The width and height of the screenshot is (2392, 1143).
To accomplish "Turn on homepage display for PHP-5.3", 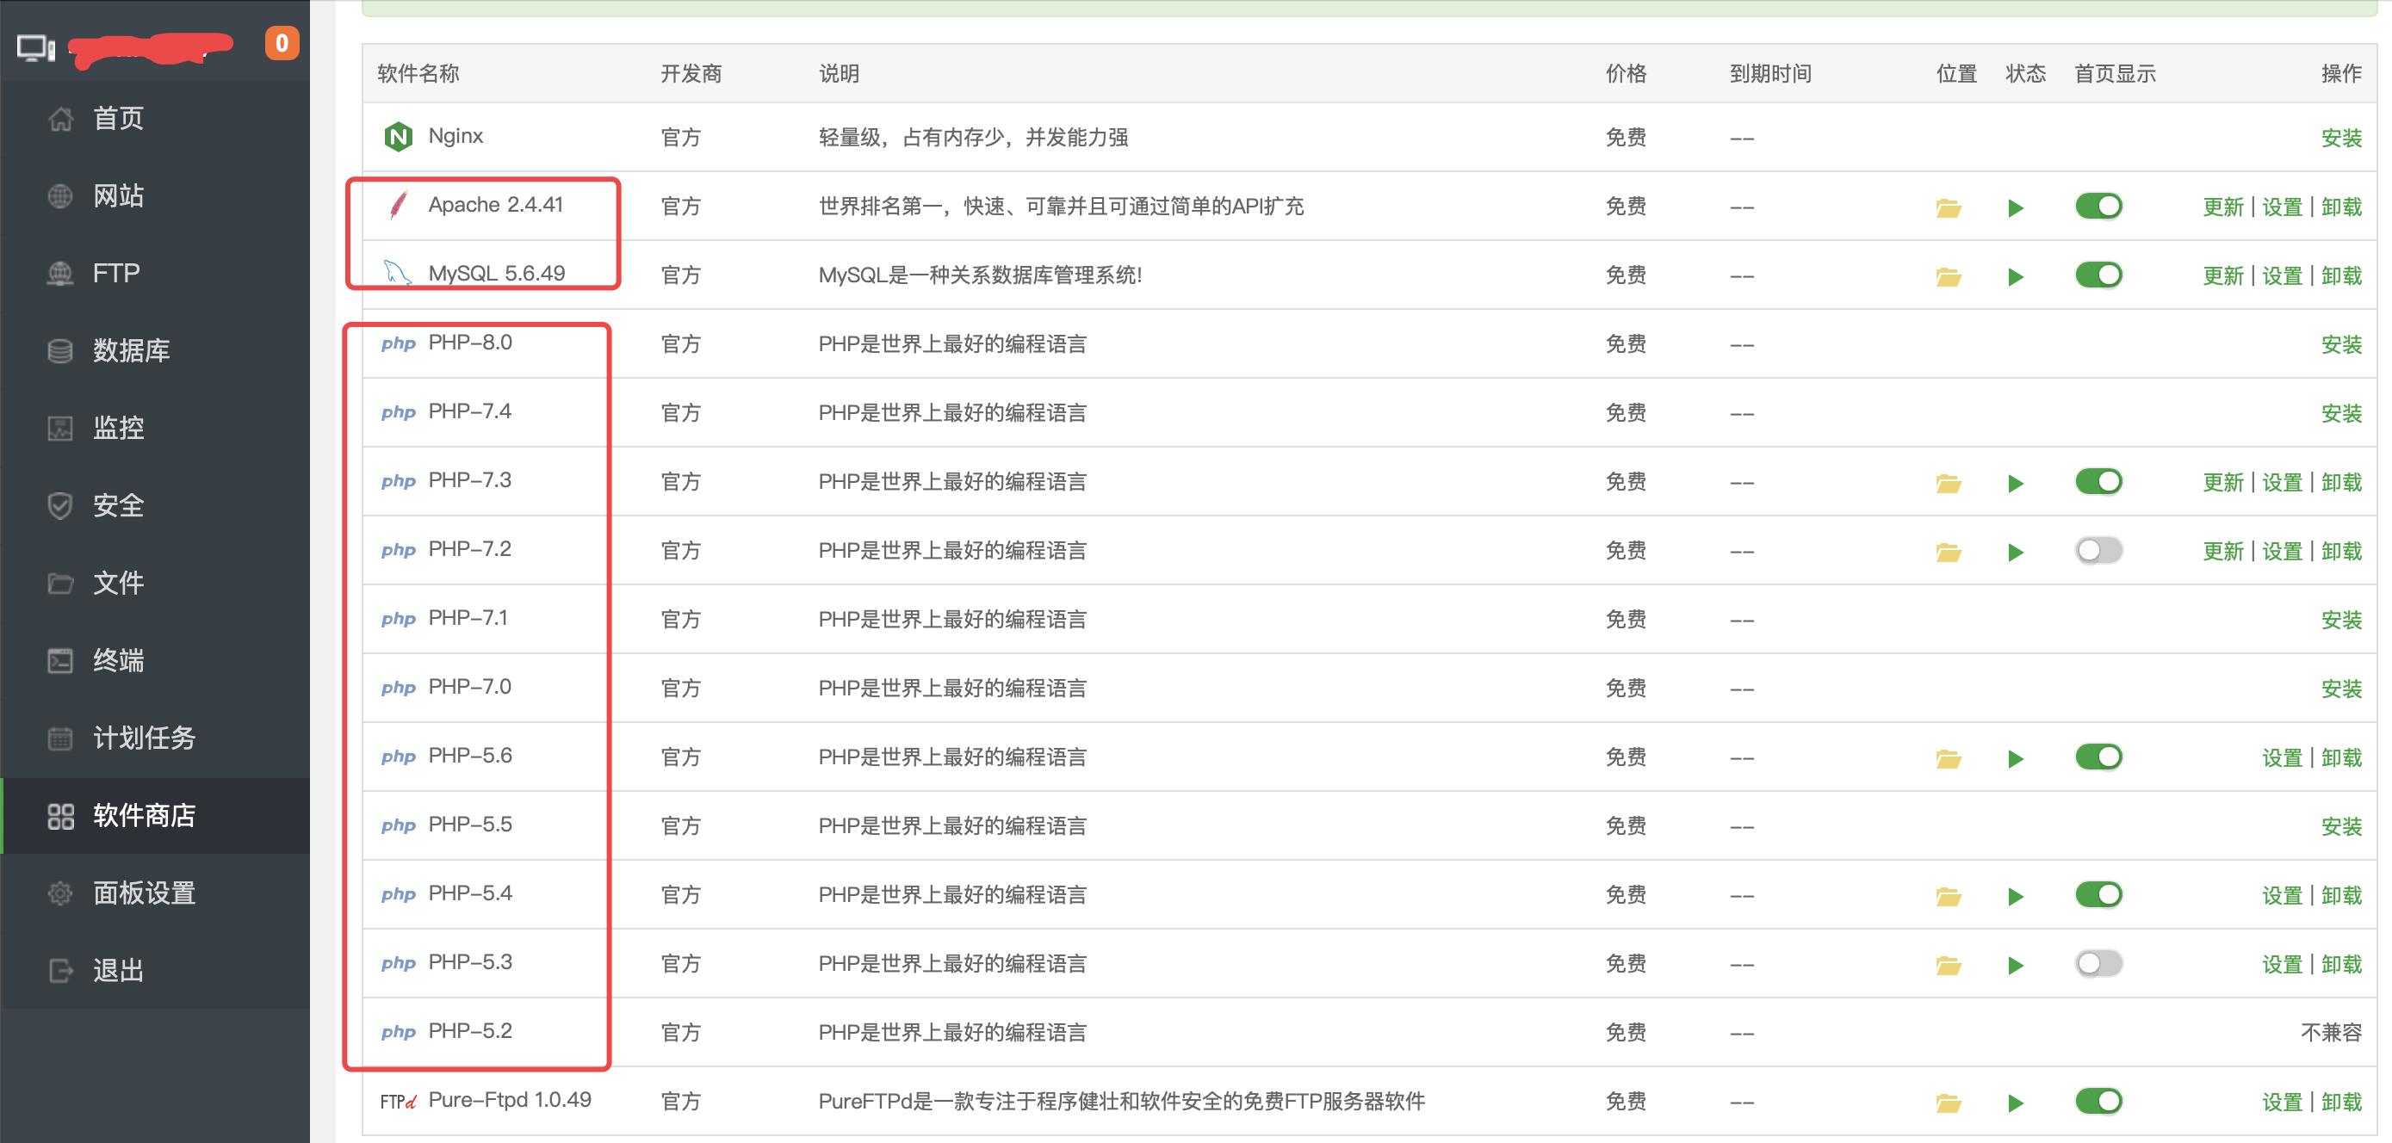I will (x=2098, y=963).
